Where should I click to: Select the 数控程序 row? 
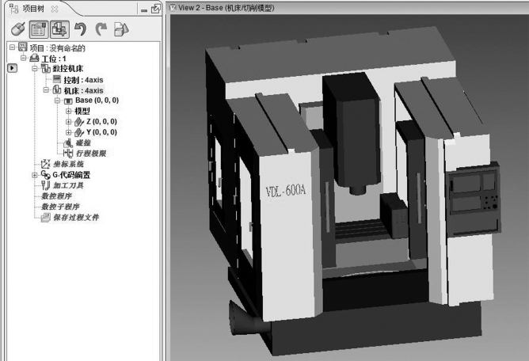pos(57,196)
